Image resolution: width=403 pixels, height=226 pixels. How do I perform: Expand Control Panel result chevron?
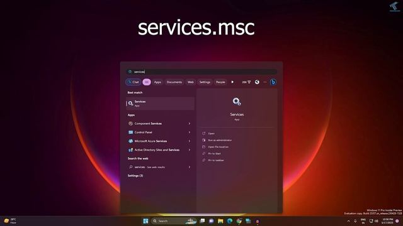click(190, 132)
